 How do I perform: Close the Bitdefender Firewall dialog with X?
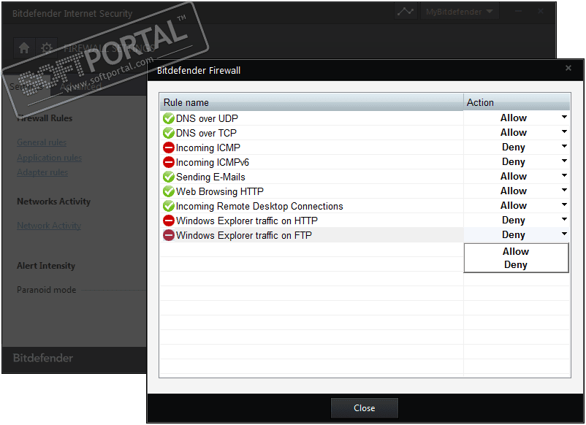pos(568,68)
